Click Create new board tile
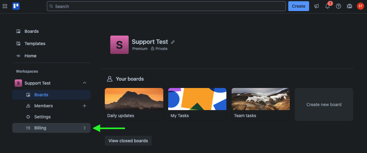Viewport: 367px width, 153px height. pyautogui.click(x=324, y=105)
